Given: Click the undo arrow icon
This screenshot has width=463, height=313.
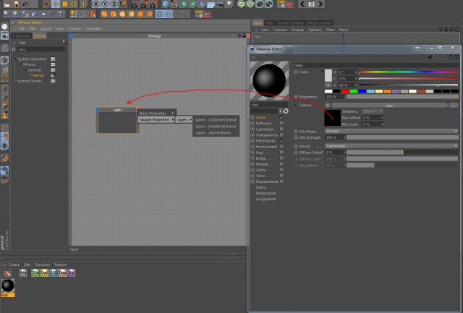Looking at the screenshot, I should pos(25,4).
